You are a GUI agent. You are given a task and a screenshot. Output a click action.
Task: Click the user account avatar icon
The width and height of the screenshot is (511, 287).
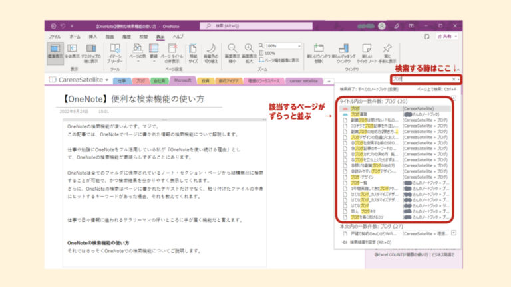(x=382, y=26)
